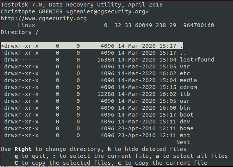Select the lost+found directory entry
The image size is (233, 167).
click(197, 60)
